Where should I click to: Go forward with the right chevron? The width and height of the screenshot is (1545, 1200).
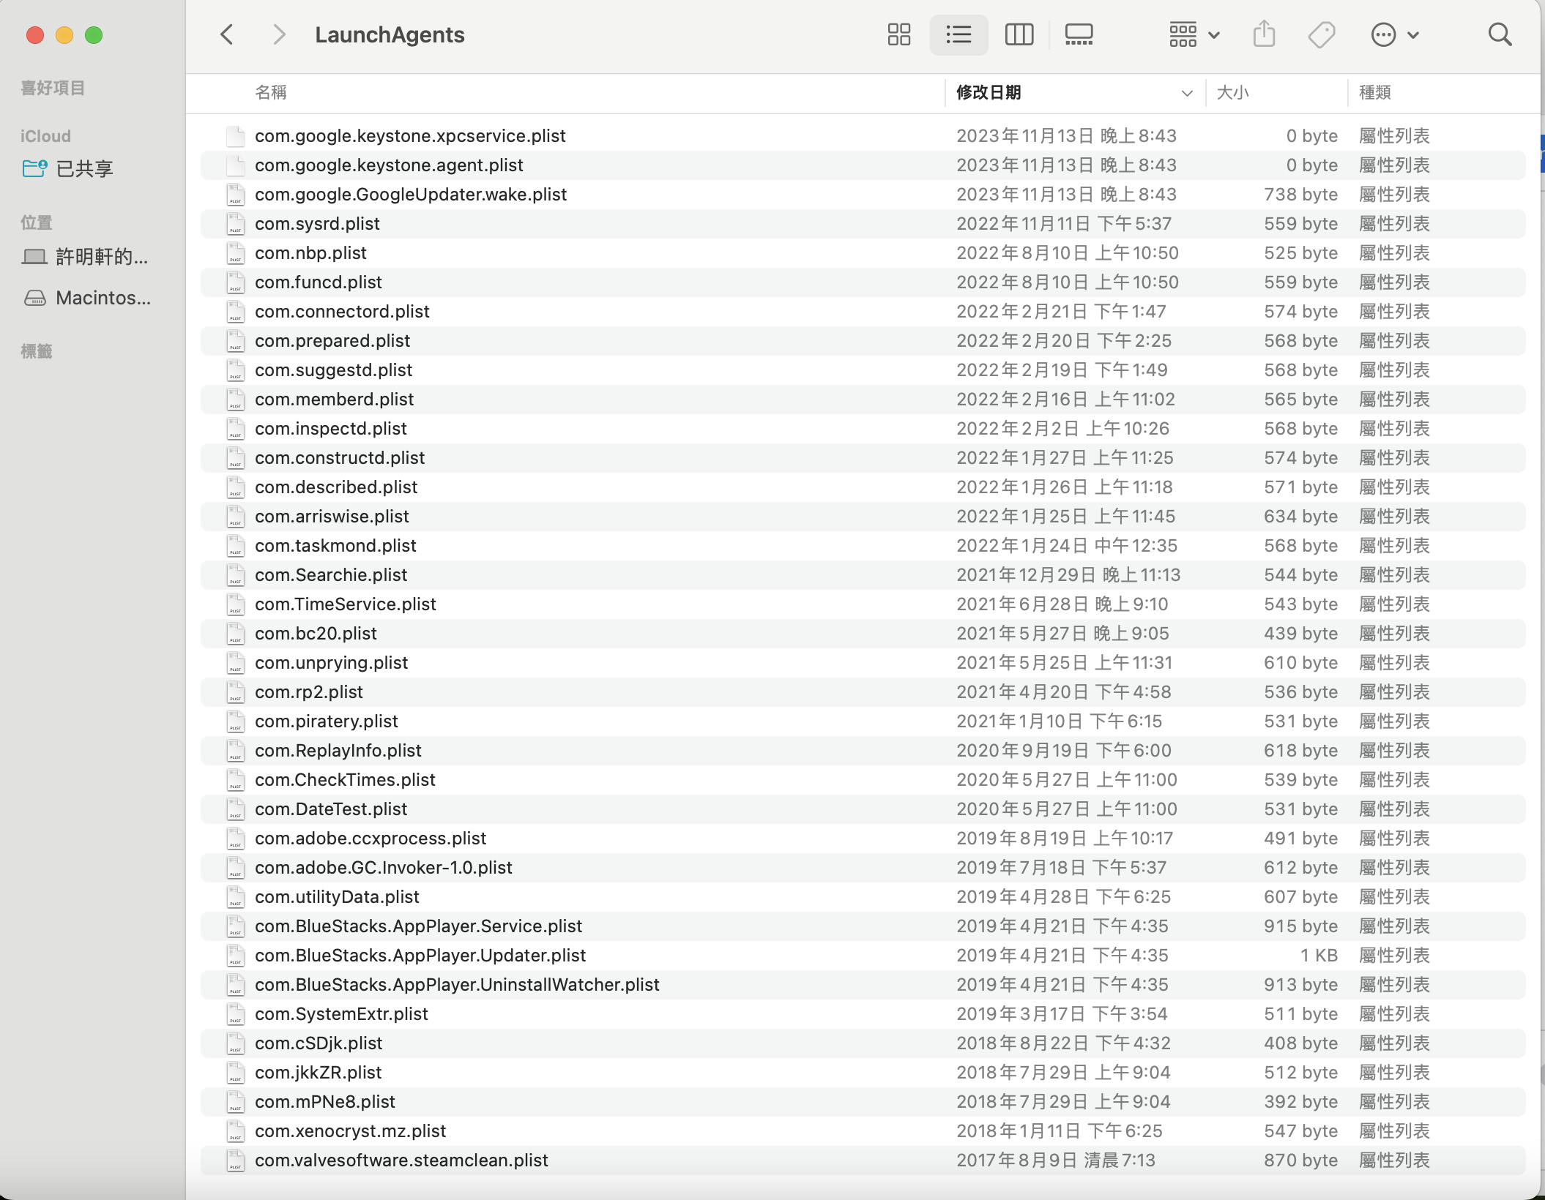coord(278,34)
